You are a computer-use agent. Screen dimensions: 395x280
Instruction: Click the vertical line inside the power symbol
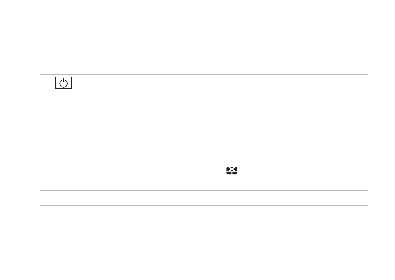coord(63,81)
